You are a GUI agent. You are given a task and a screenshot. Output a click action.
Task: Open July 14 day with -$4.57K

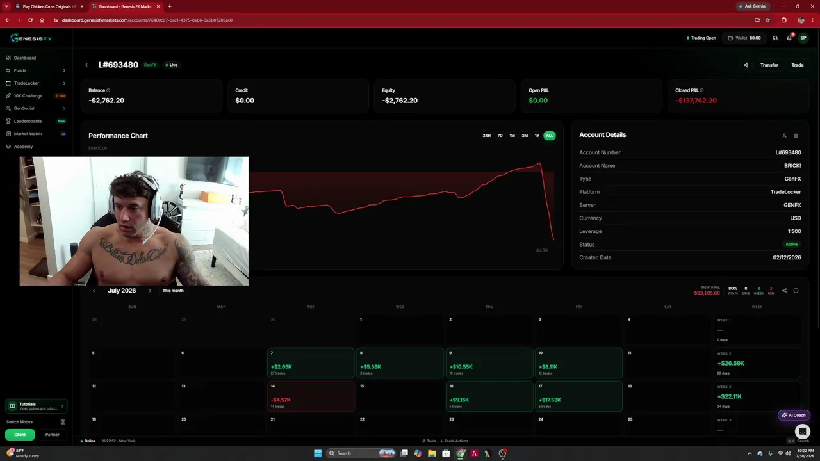(x=311, y=396)
